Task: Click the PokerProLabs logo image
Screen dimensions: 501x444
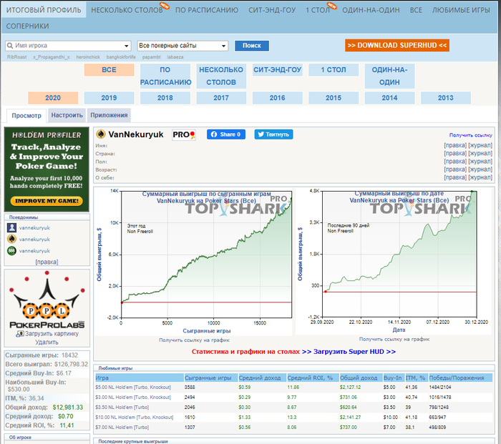Action: click(47, 300)
